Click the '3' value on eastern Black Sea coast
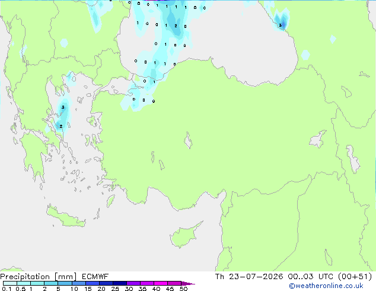Screen dimensions: 376x291 click(x=280, y=25)
